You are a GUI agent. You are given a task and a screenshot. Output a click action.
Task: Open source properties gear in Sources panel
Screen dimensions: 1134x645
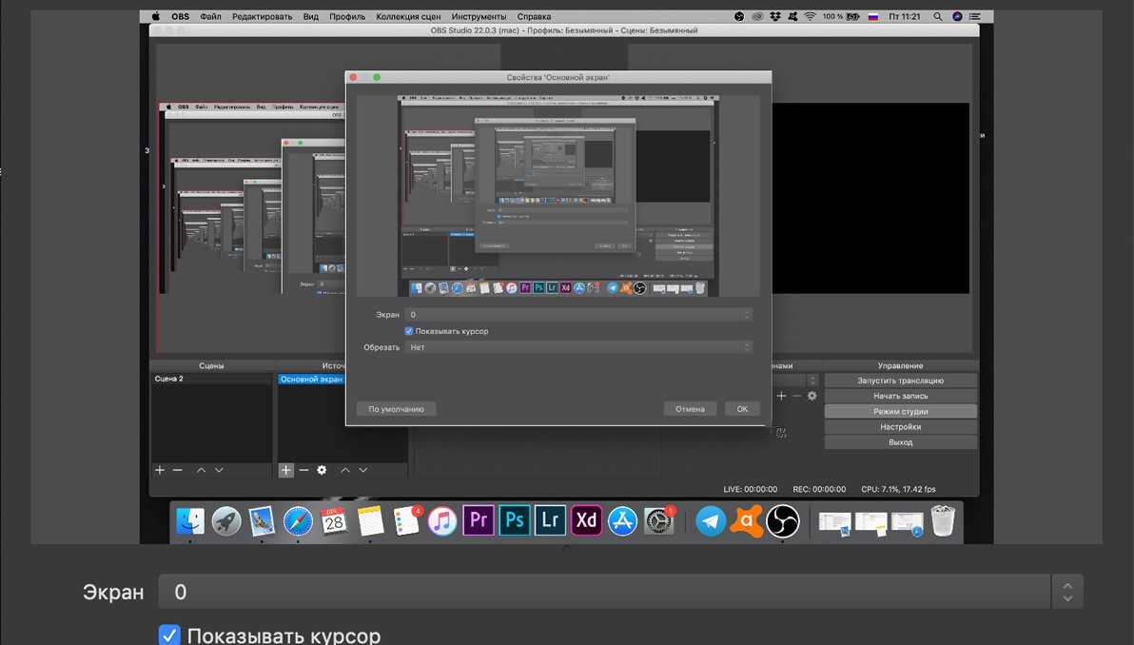pyautogui.click(x=322, y=470)
